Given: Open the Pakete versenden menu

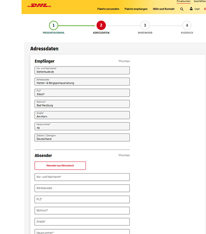Looking at the screenshot, I should point(108,9).
